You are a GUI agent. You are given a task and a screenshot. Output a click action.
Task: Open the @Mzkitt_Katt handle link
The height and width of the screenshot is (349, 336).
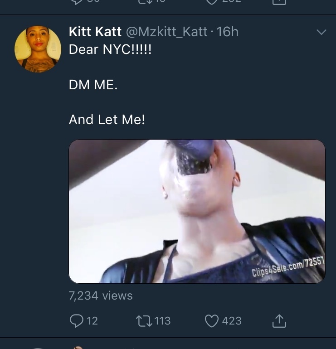coord(166,32)
